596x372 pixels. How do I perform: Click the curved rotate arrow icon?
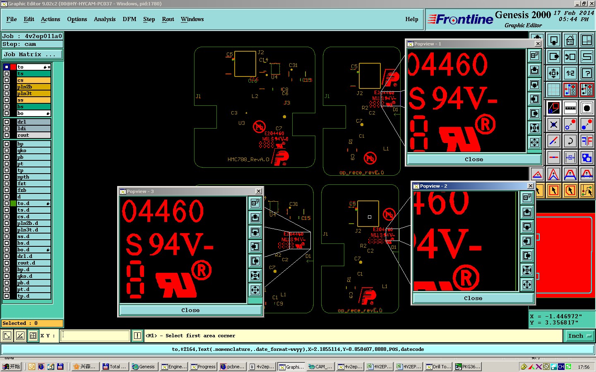tap(570, 141)
